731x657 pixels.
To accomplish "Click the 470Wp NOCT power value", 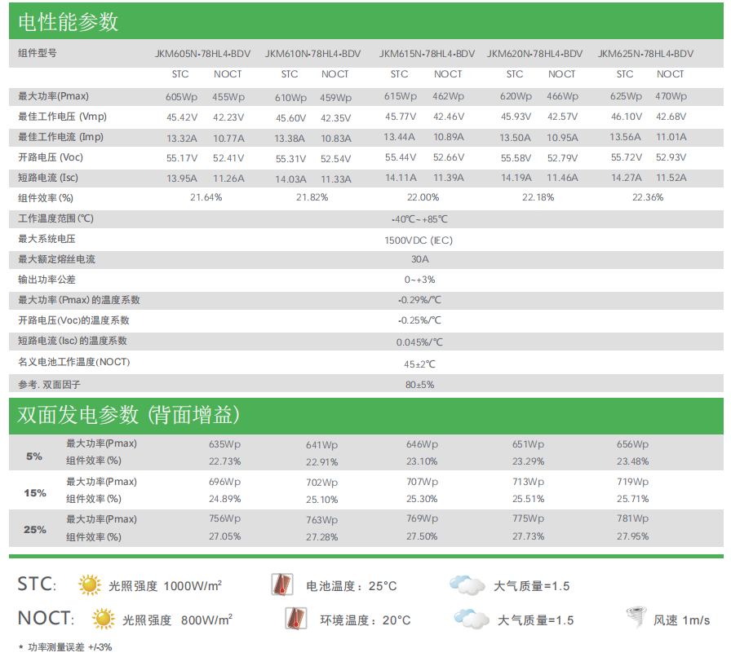I will (x=671, y=96).
